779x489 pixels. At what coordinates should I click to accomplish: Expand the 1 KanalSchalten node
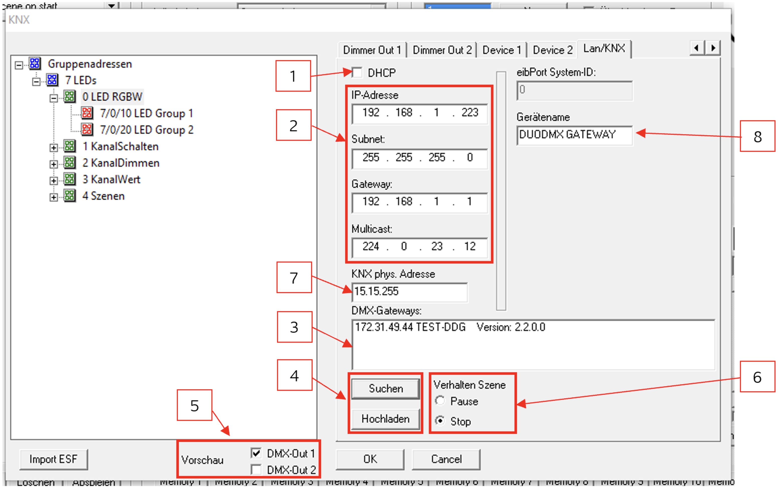pyautogui.click(x=54, y=148)
